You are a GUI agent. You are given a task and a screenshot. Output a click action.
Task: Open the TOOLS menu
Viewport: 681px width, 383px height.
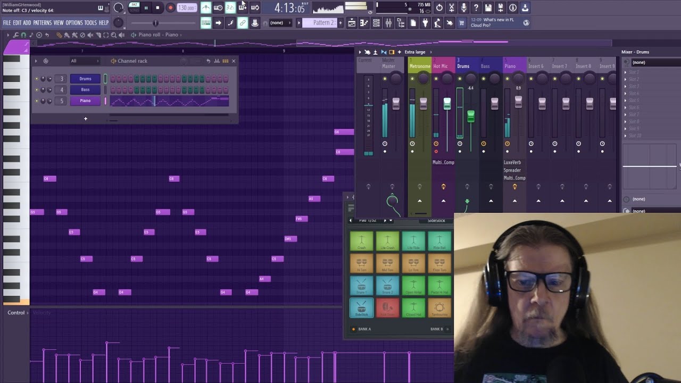90,23
